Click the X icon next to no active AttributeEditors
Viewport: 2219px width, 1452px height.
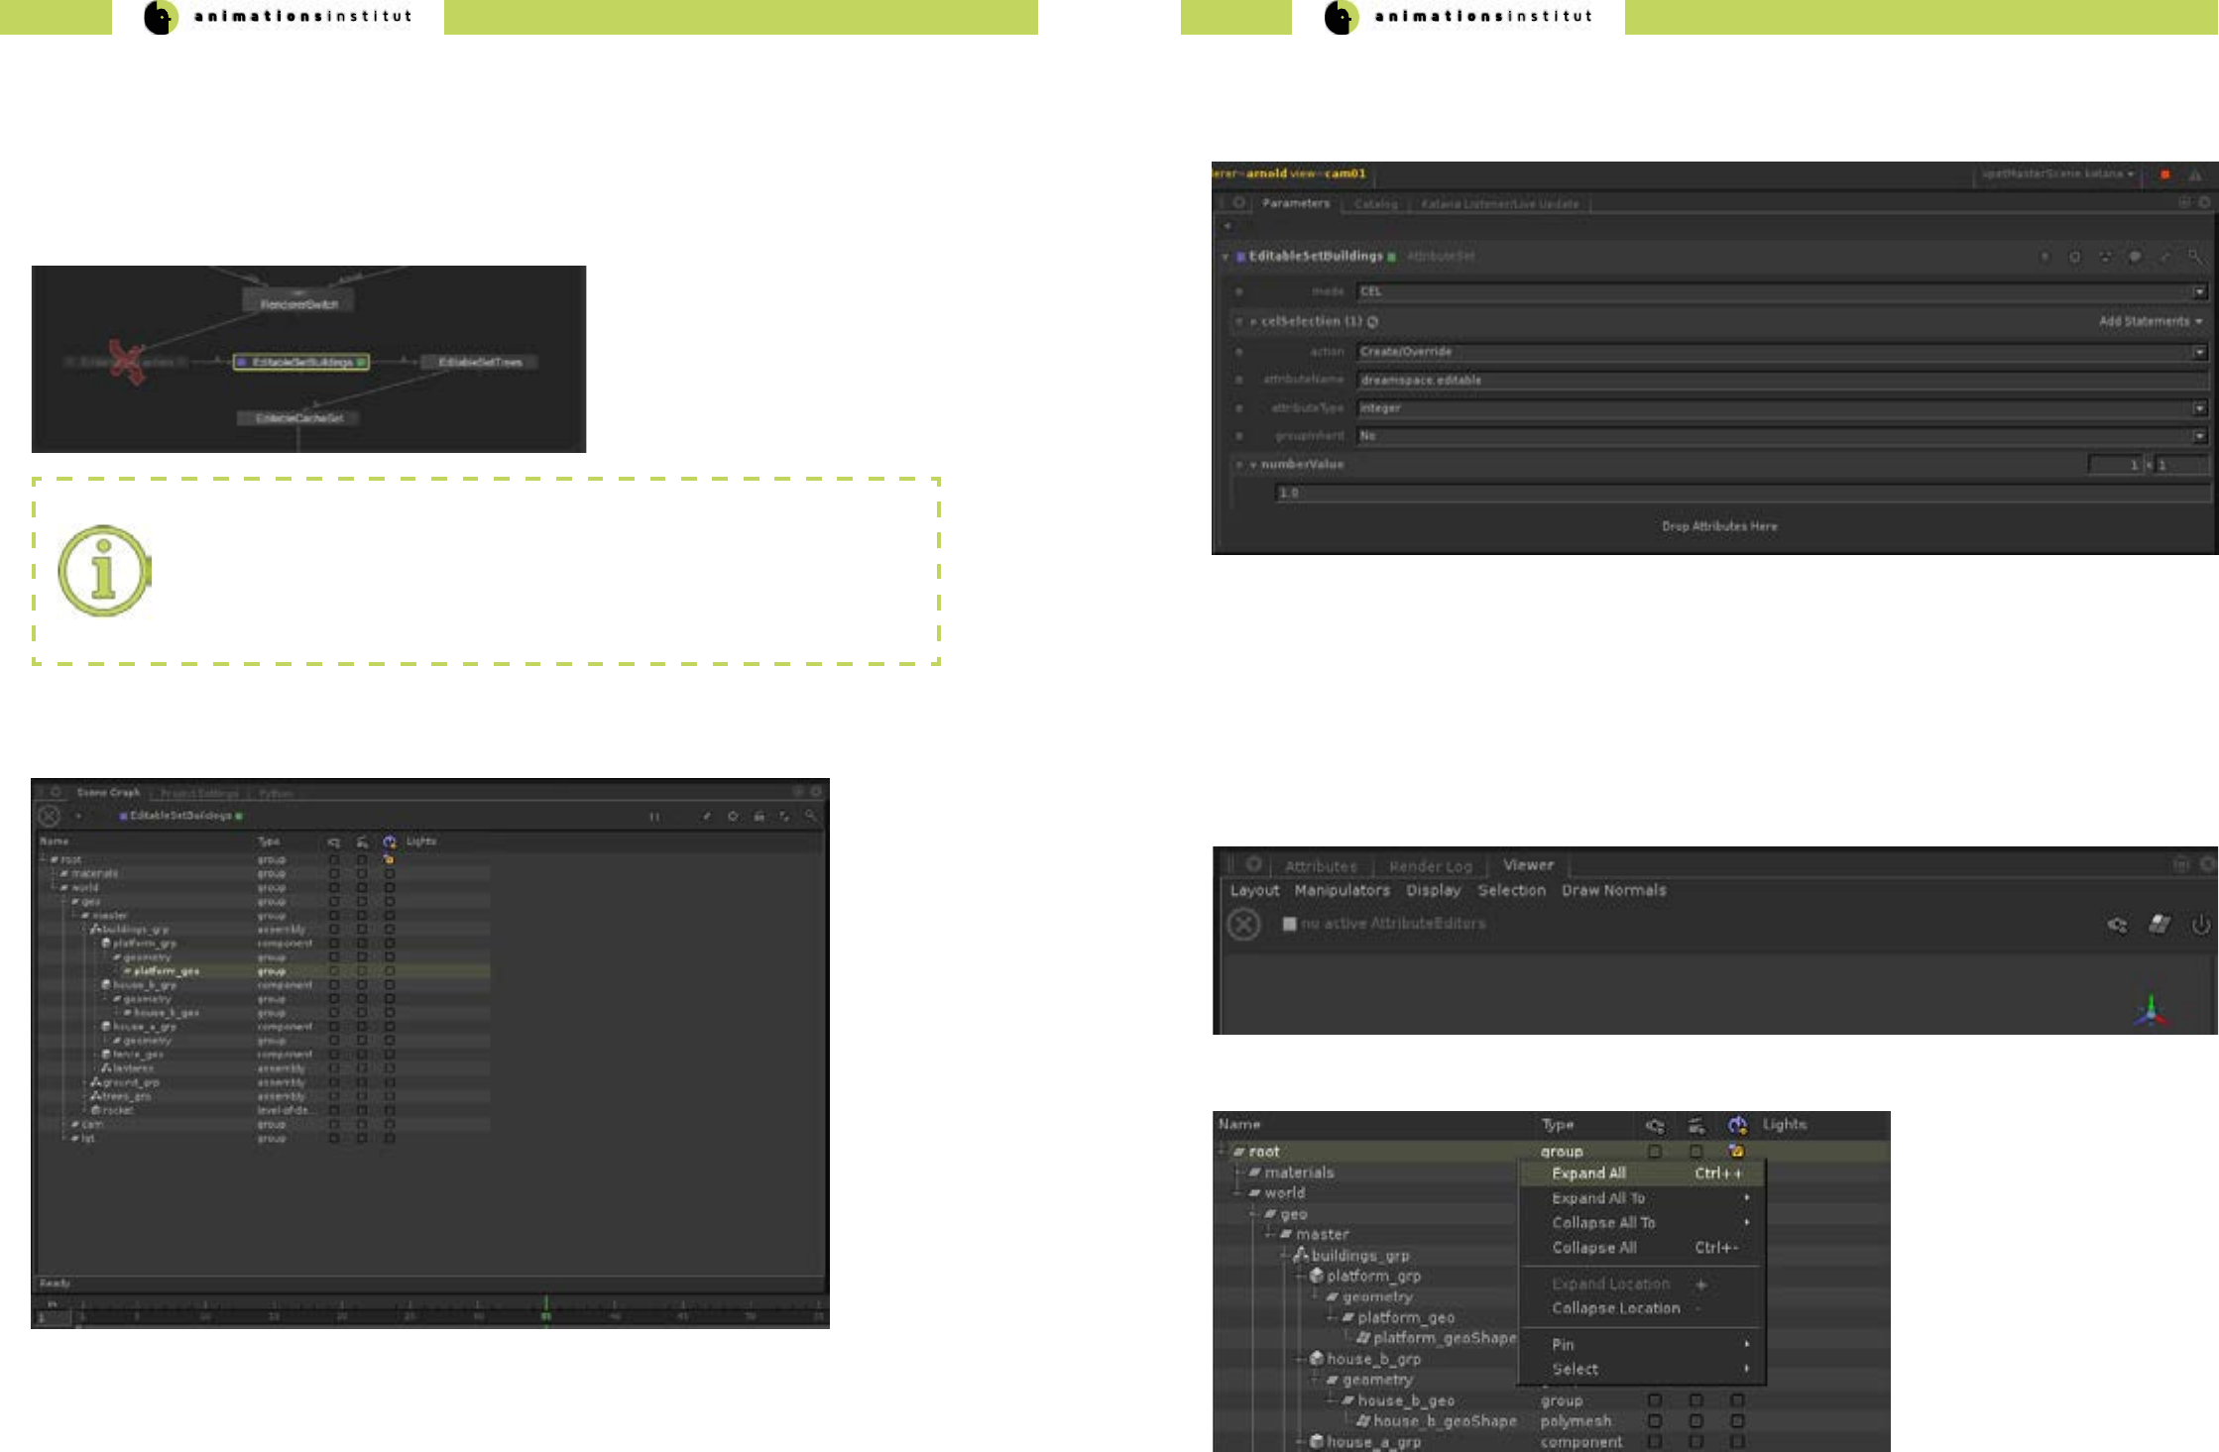point(1243,925)
